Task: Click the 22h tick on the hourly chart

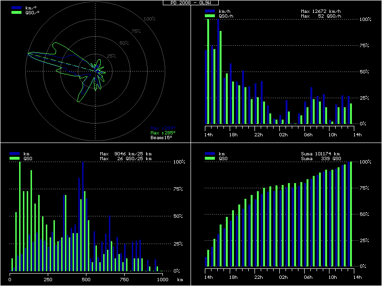Action: pos(258,134)
